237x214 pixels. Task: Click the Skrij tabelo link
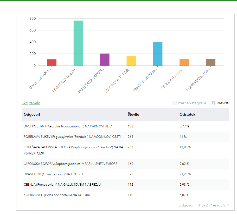coord(31,103)
